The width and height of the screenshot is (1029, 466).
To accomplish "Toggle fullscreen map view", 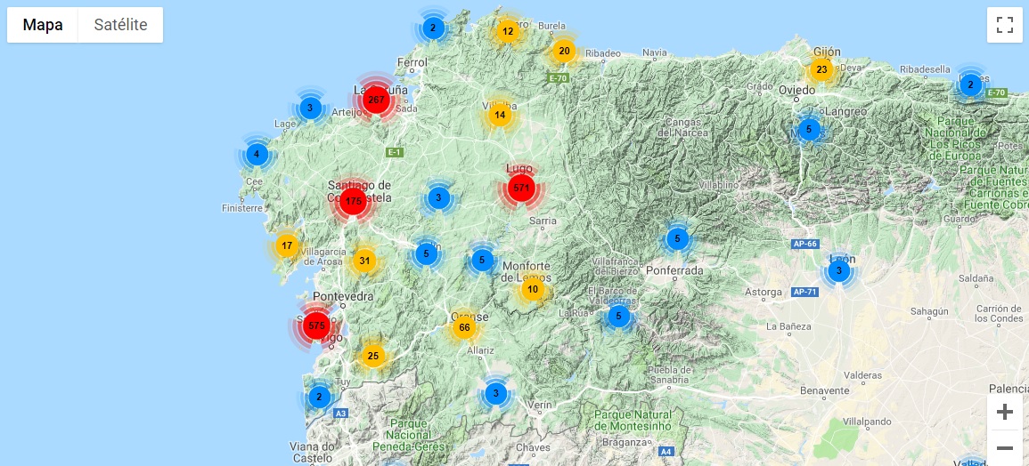I will [x=1005, y=25].
